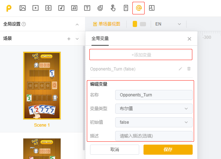Edit the Opponents_Turn variable pencil icon
The height and width of the screenshot is (159, 221).
pyautogui.click(x=180, y=69)
